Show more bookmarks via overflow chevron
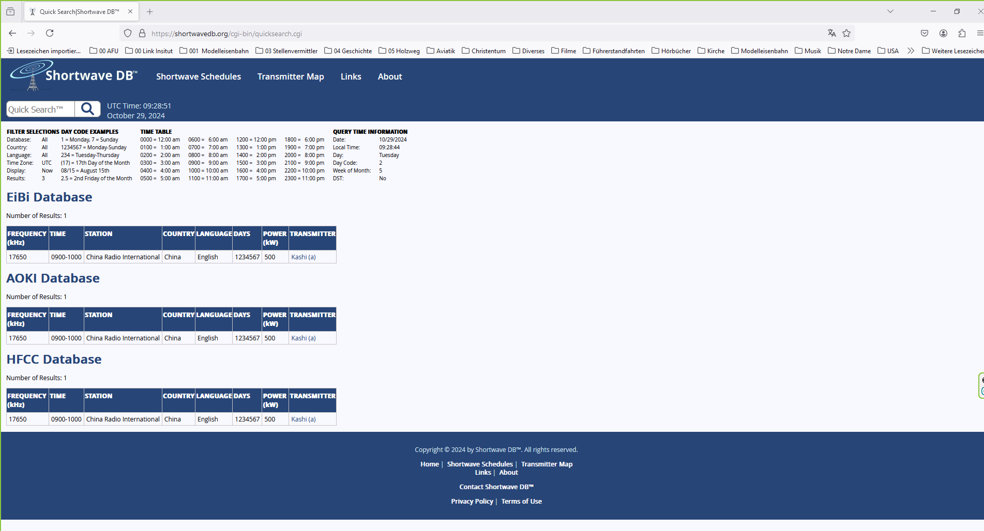984x531 pixels. [x=911, y=51]
